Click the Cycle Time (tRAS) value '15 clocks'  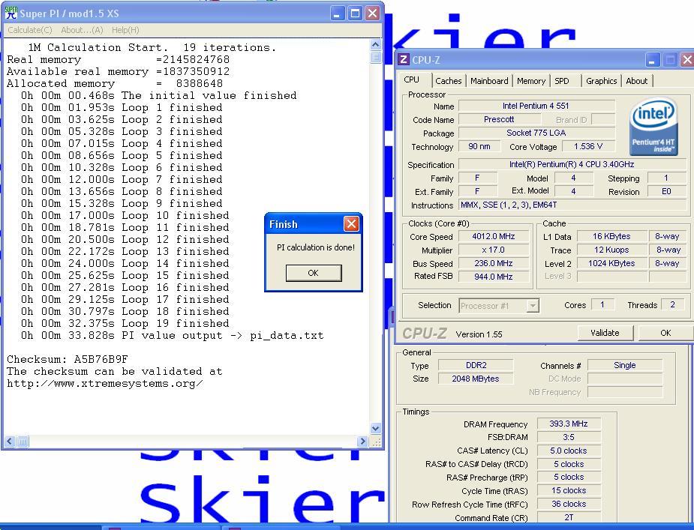pyautogui.click(x=568, y=490)
